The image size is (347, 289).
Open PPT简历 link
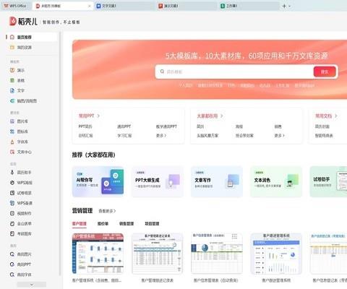[x=85, y=126]
